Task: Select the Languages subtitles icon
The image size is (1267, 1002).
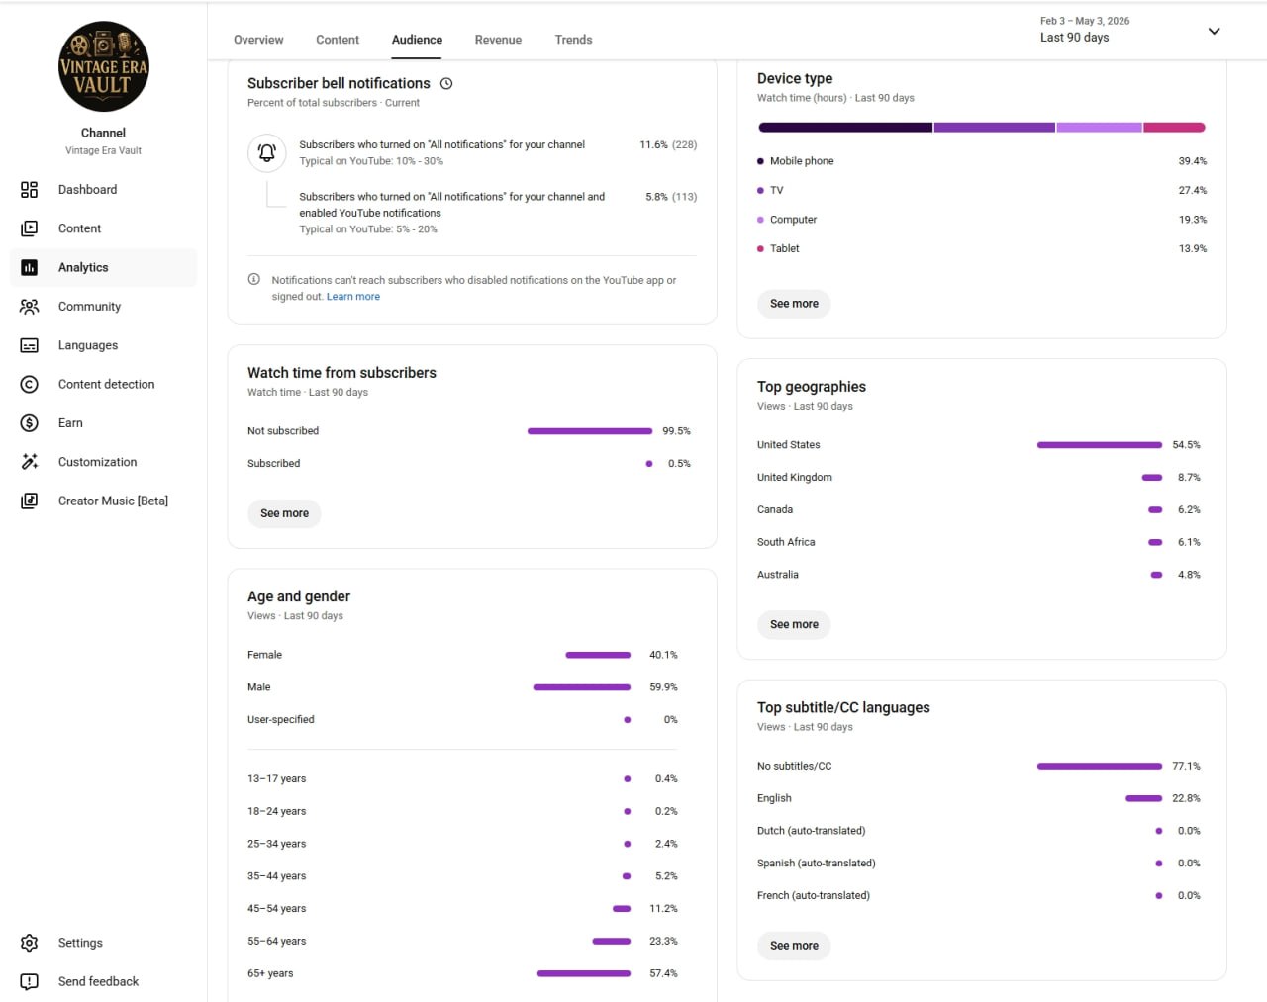Action: (x=30, y=345)
